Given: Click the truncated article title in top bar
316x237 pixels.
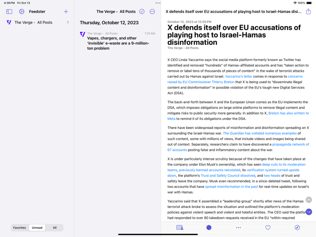Looking at the screenshot, I should pos(233,11).
